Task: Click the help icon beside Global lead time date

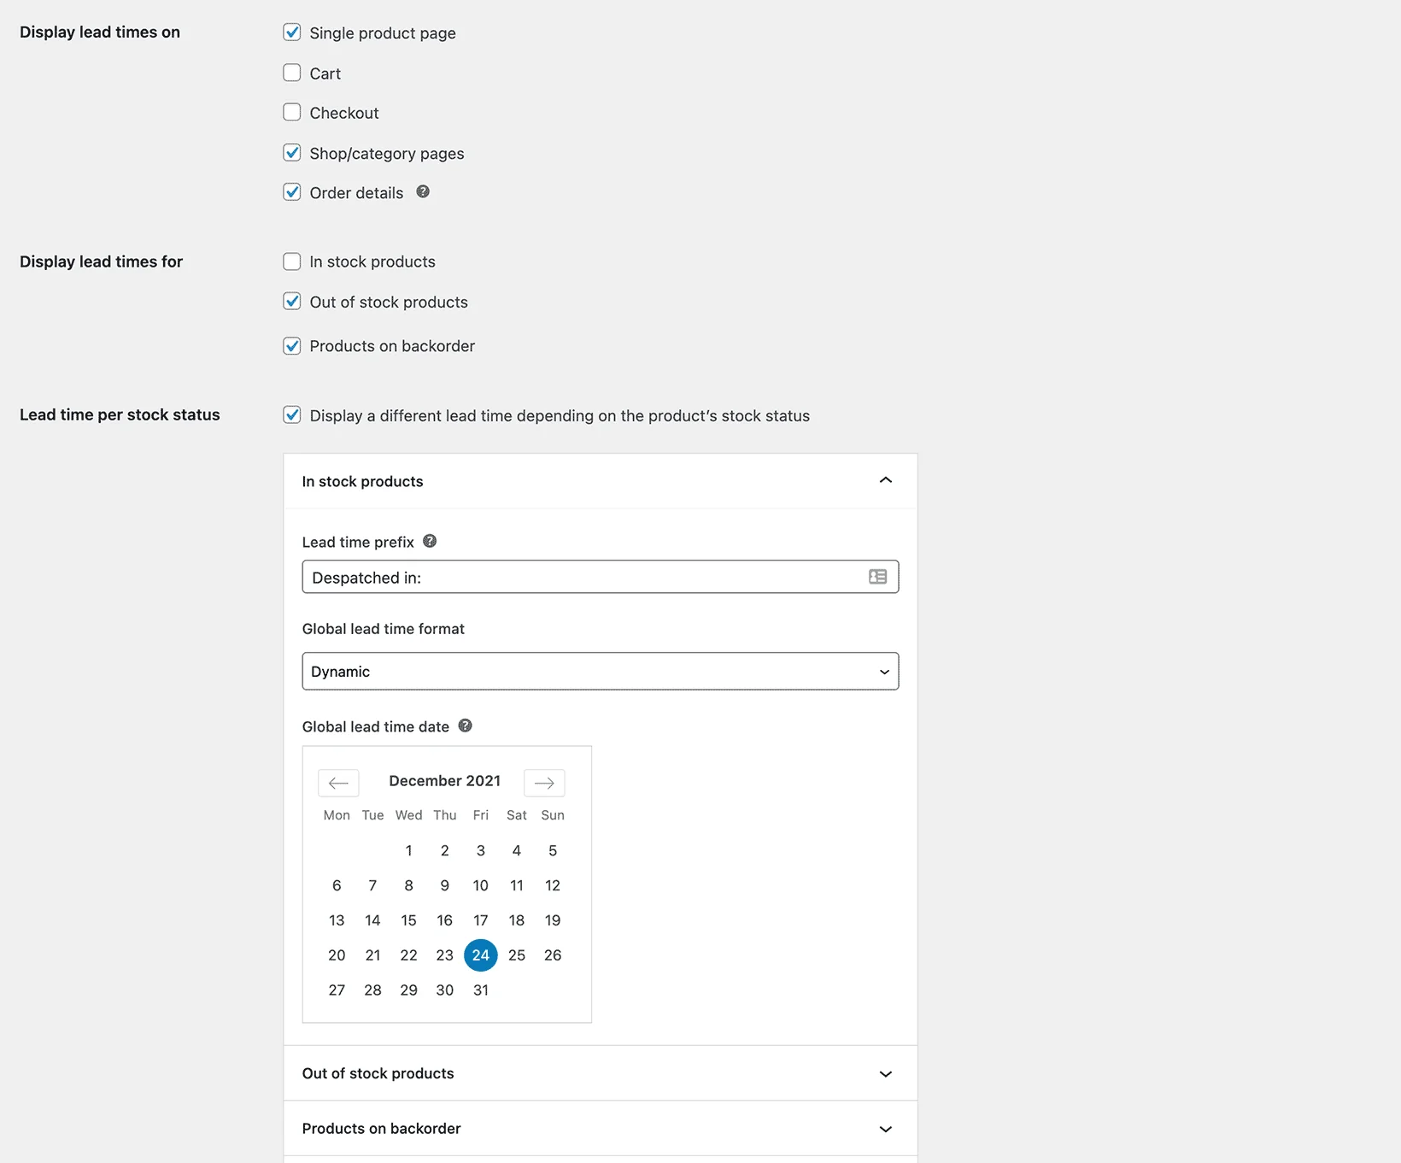Action: pyautogui.click(x=466, y=725)
